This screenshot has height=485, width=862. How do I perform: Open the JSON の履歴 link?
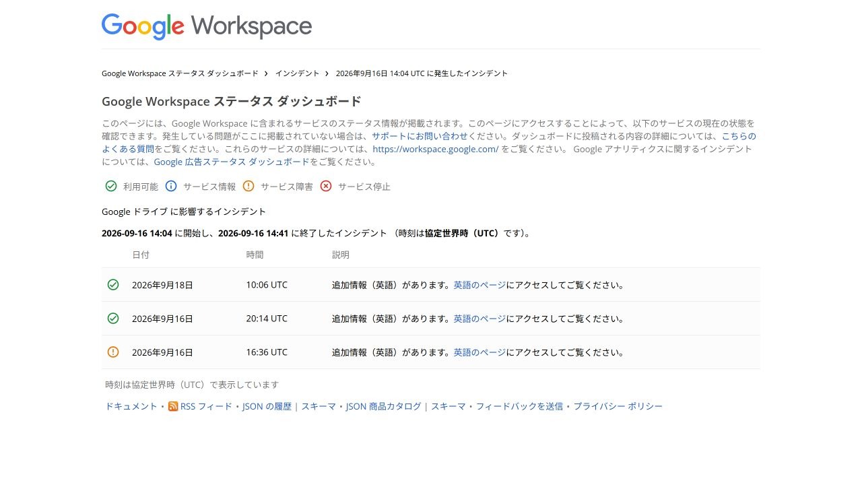267,406
